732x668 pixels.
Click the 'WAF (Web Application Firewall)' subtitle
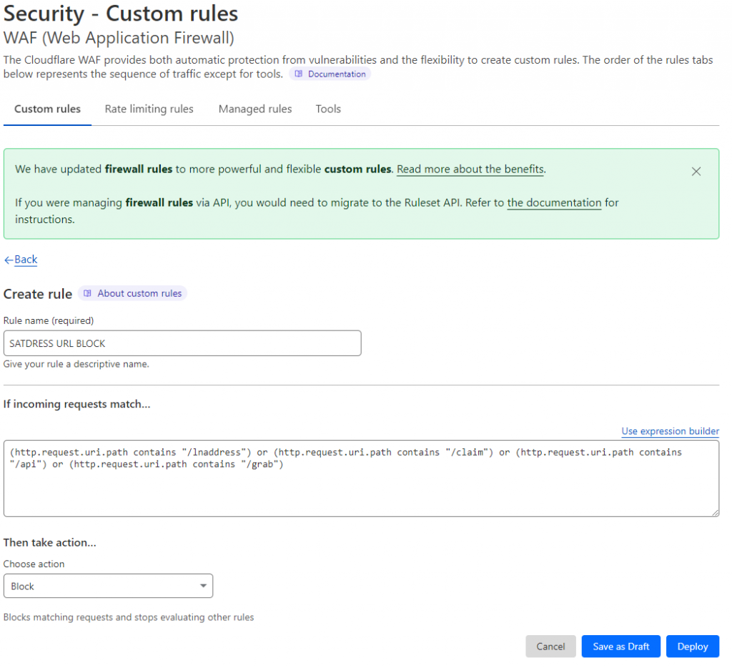(x=119, y=38)
